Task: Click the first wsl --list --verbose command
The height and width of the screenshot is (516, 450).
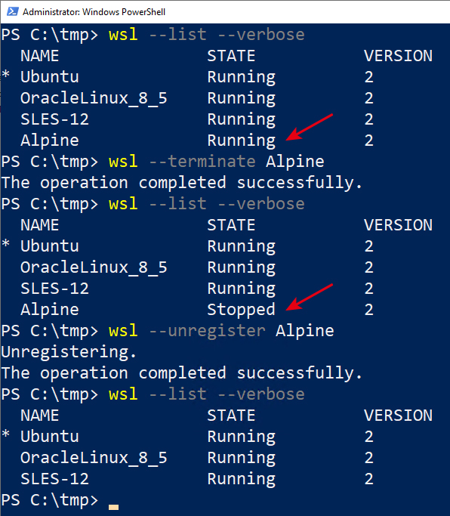Action: click(207, 35)
